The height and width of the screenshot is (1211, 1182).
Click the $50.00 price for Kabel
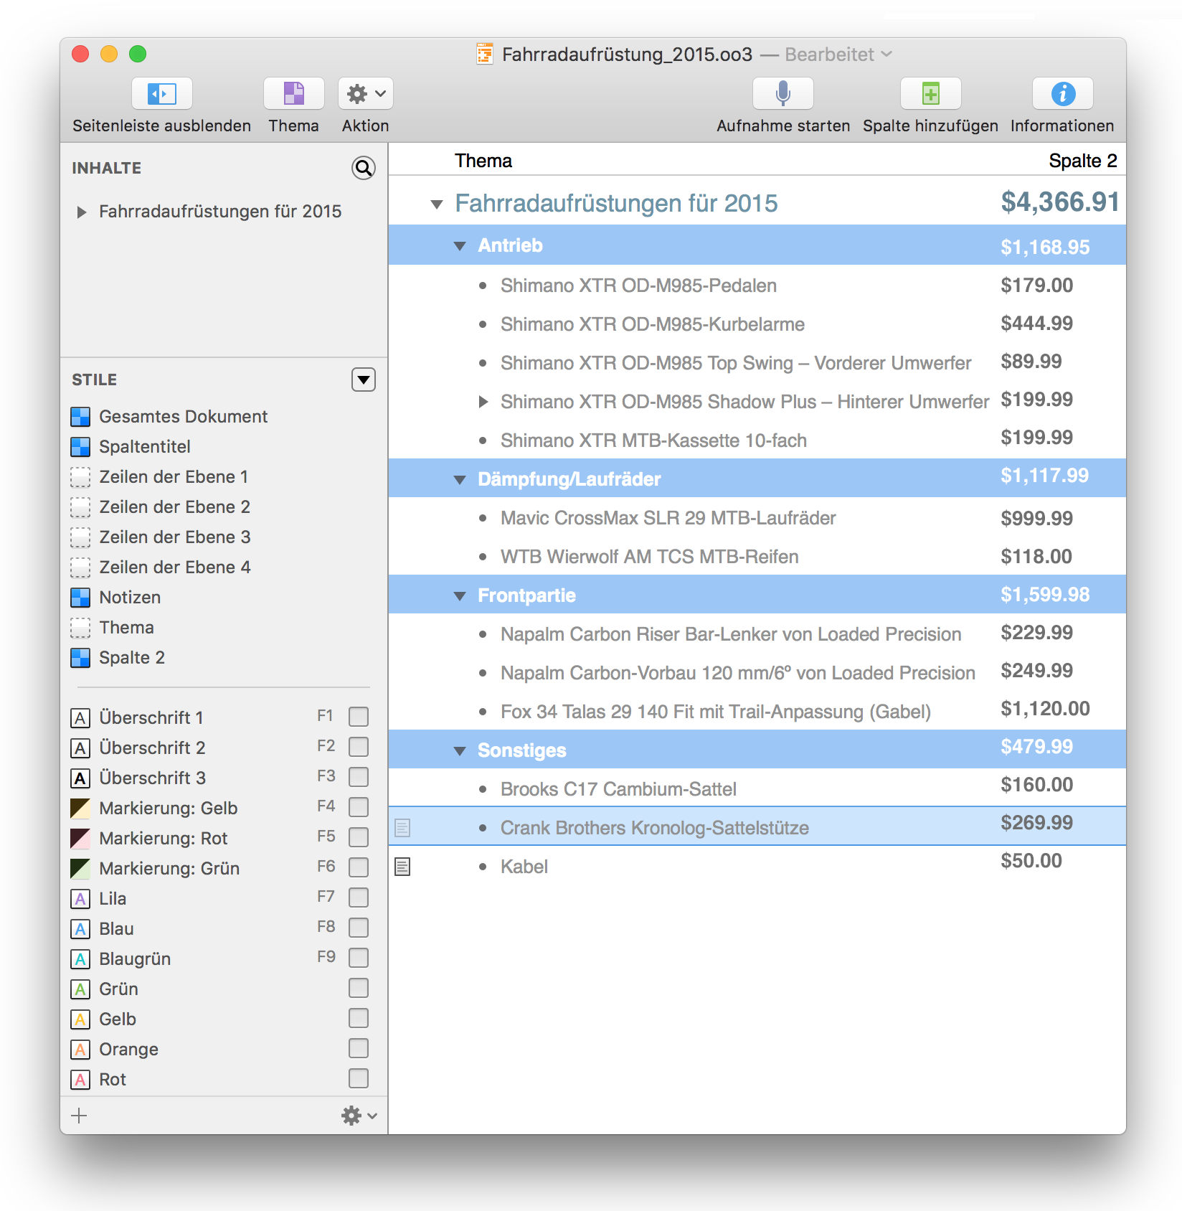coord(1031,861)
